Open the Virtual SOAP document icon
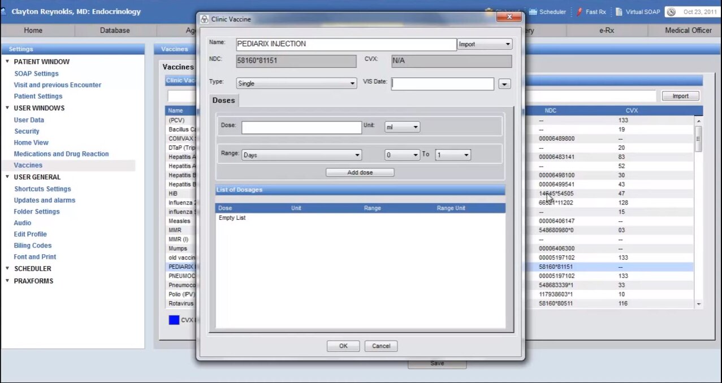This screenshot has width=722, height=383. click(x=619, y=12)
